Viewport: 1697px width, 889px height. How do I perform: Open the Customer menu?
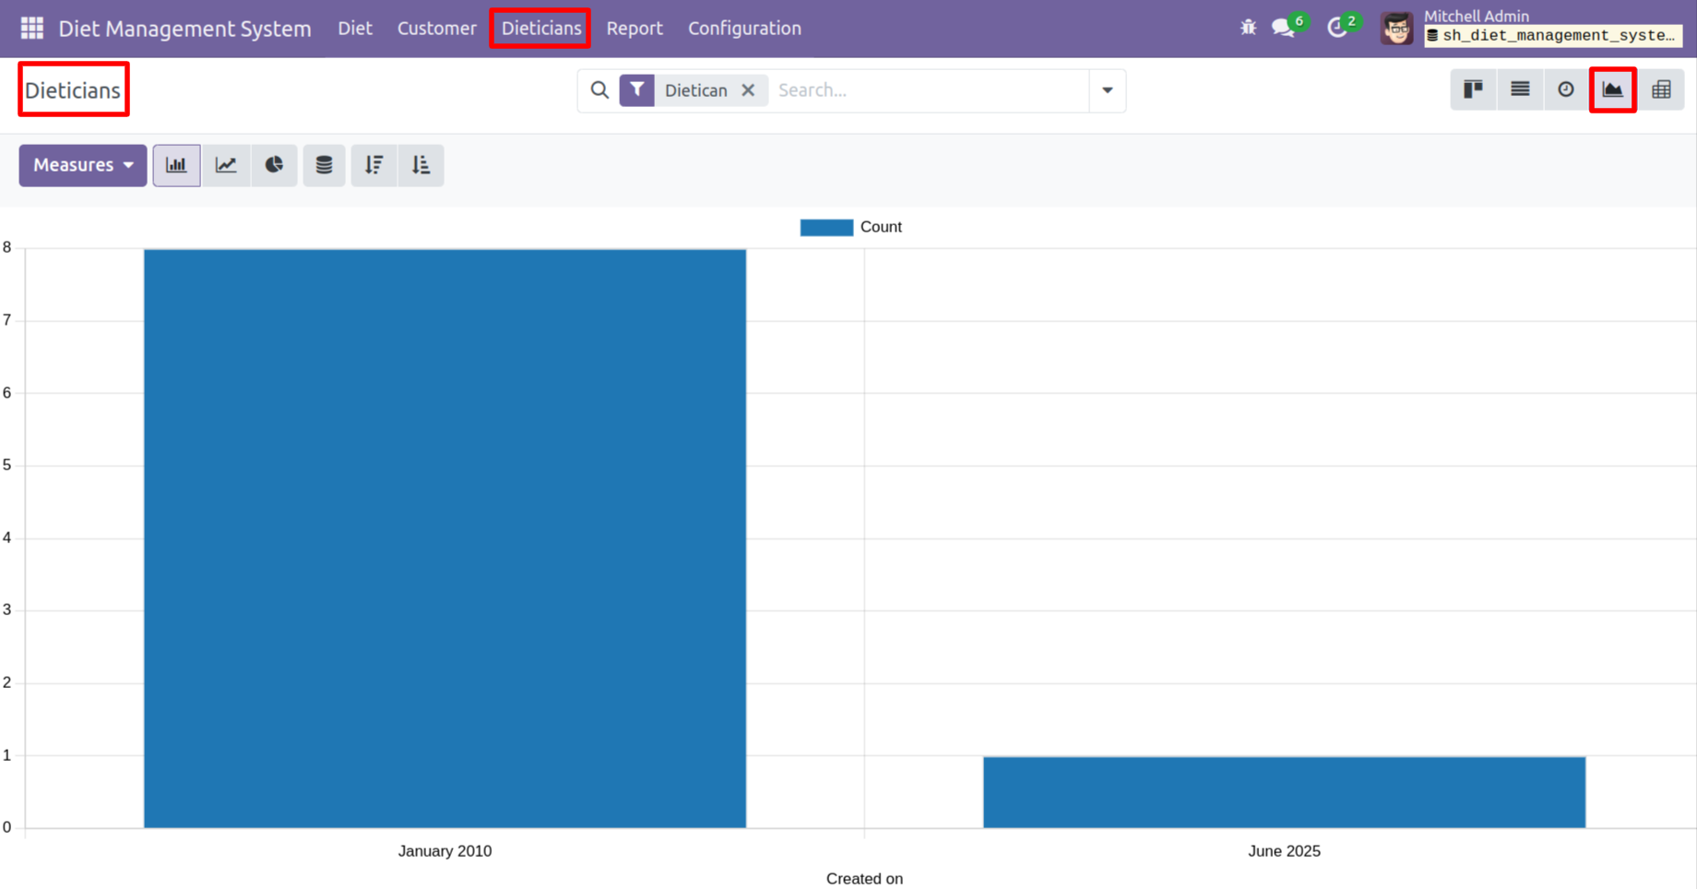pos(436,29)
